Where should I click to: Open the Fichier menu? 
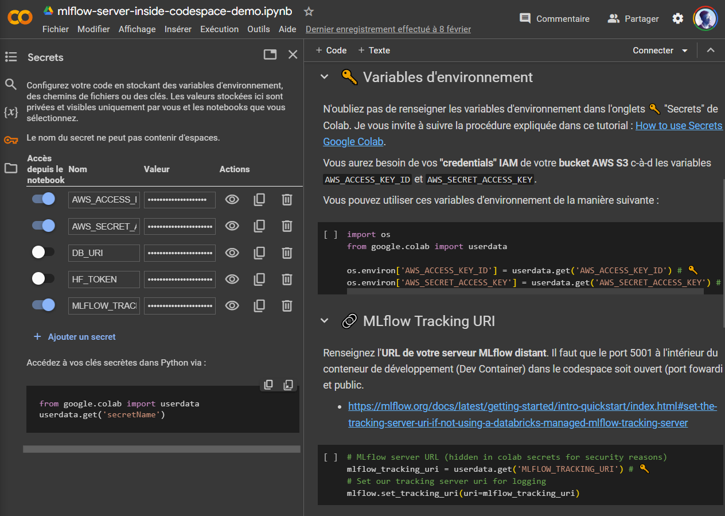click(56, 29)
